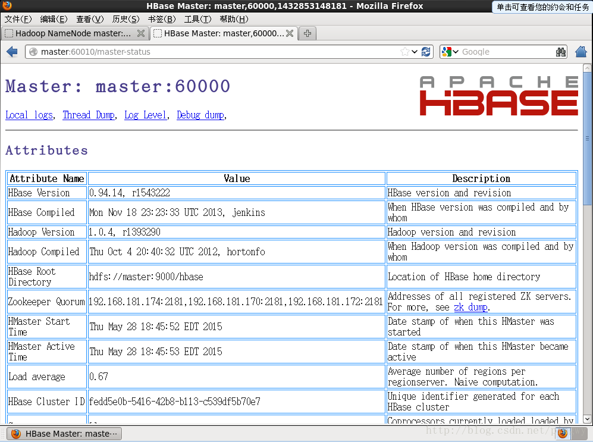The width and height of the screenshot is (593, 442).
Task: Click the 'HMaster Start Time' cell
Action: pyautogui.click(x=47, y=327)
